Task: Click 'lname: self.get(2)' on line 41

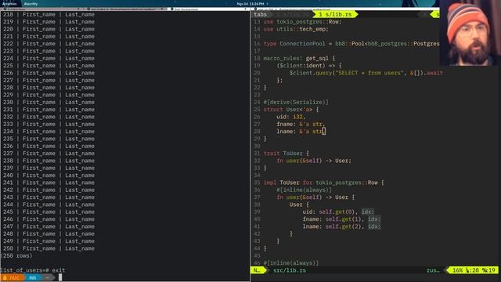Action: pos(332,226)
